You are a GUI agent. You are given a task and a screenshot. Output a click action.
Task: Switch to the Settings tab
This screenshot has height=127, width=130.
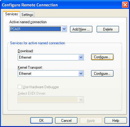point(27,15)
